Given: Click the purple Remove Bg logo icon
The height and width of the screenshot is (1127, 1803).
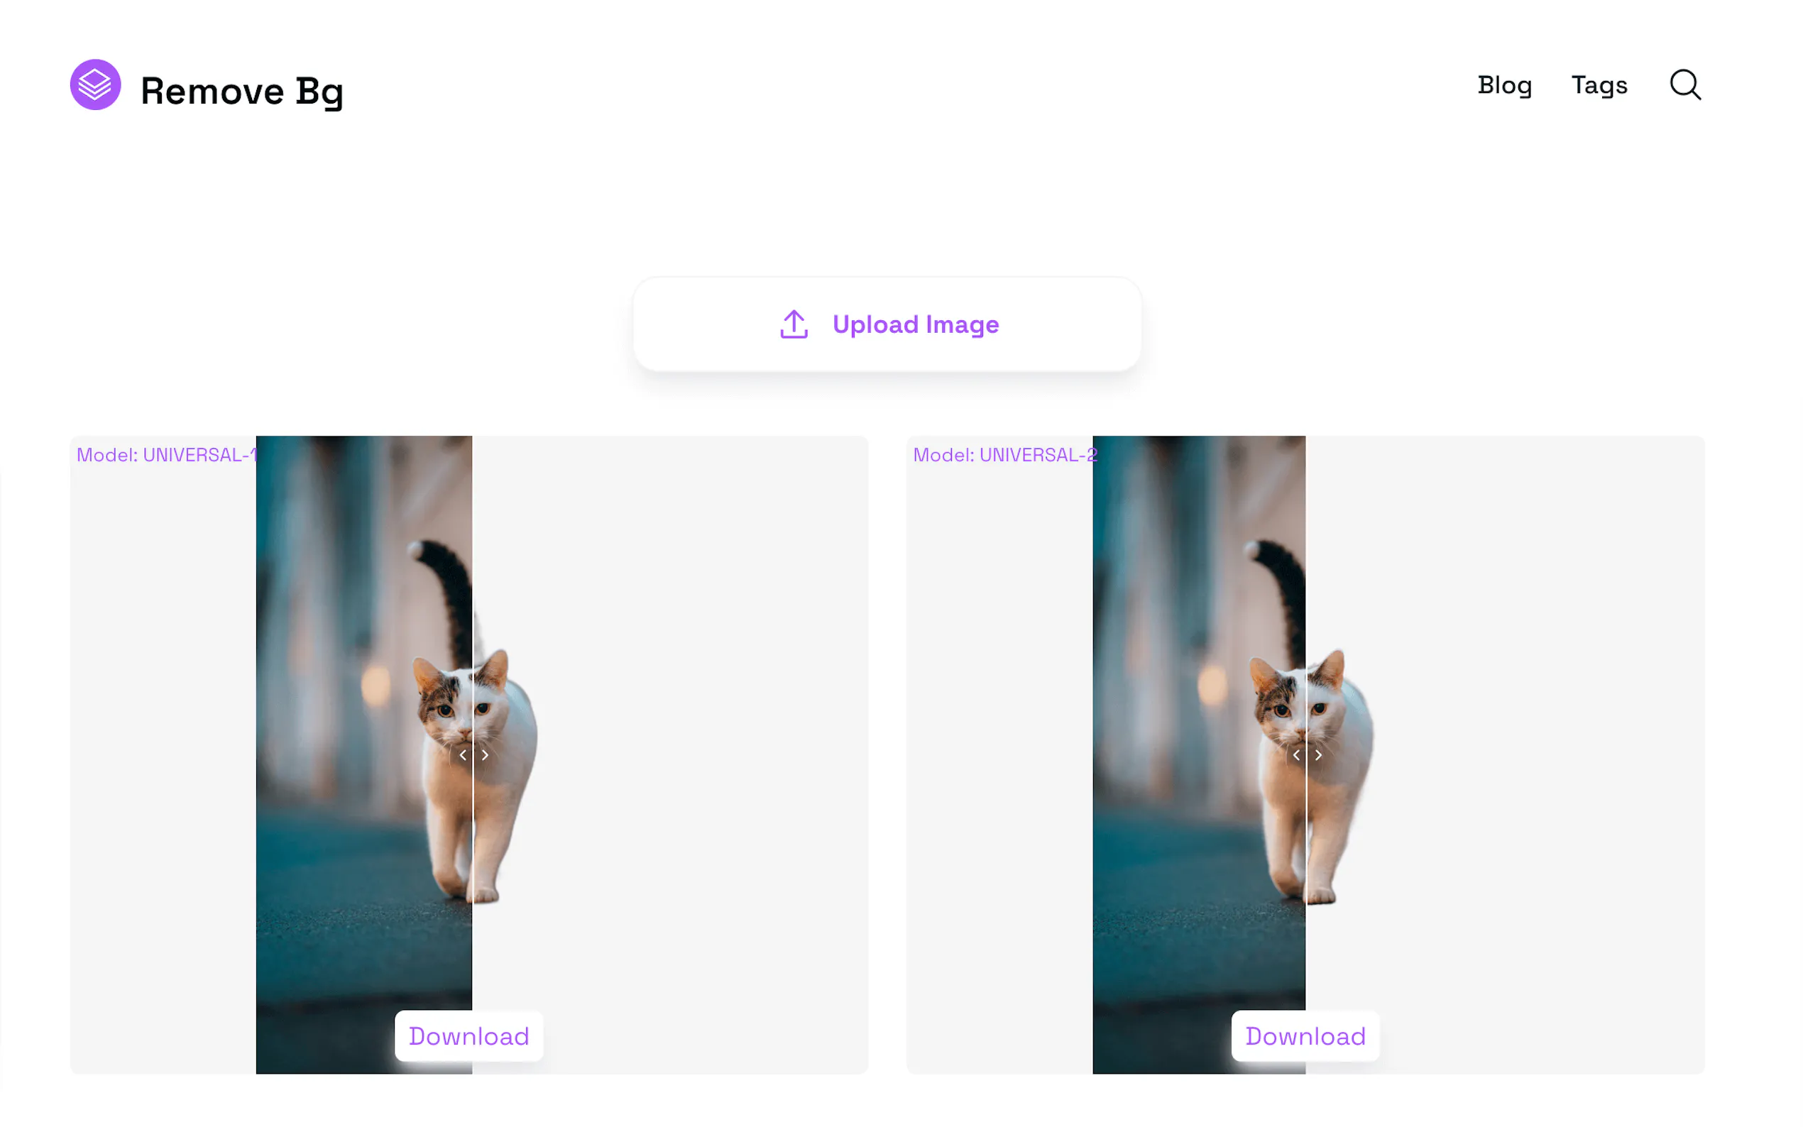Looking at the screenshot, I should tap(95, 85).
